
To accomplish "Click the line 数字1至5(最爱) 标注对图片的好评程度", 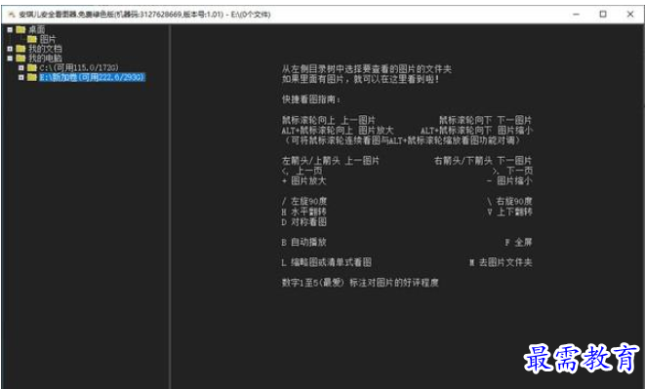I will [x=360, y=283].
